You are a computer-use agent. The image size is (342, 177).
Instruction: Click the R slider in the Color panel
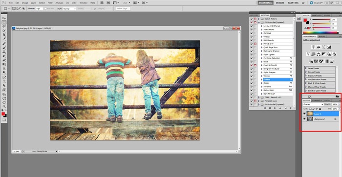pos(321,20)
